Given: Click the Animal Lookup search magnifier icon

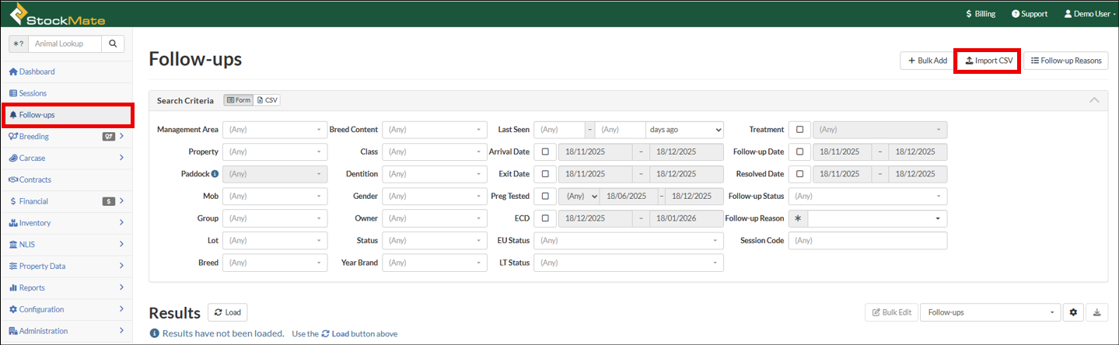Looking at the screenshot, I should pyautogui.click(x=113, y=44).
